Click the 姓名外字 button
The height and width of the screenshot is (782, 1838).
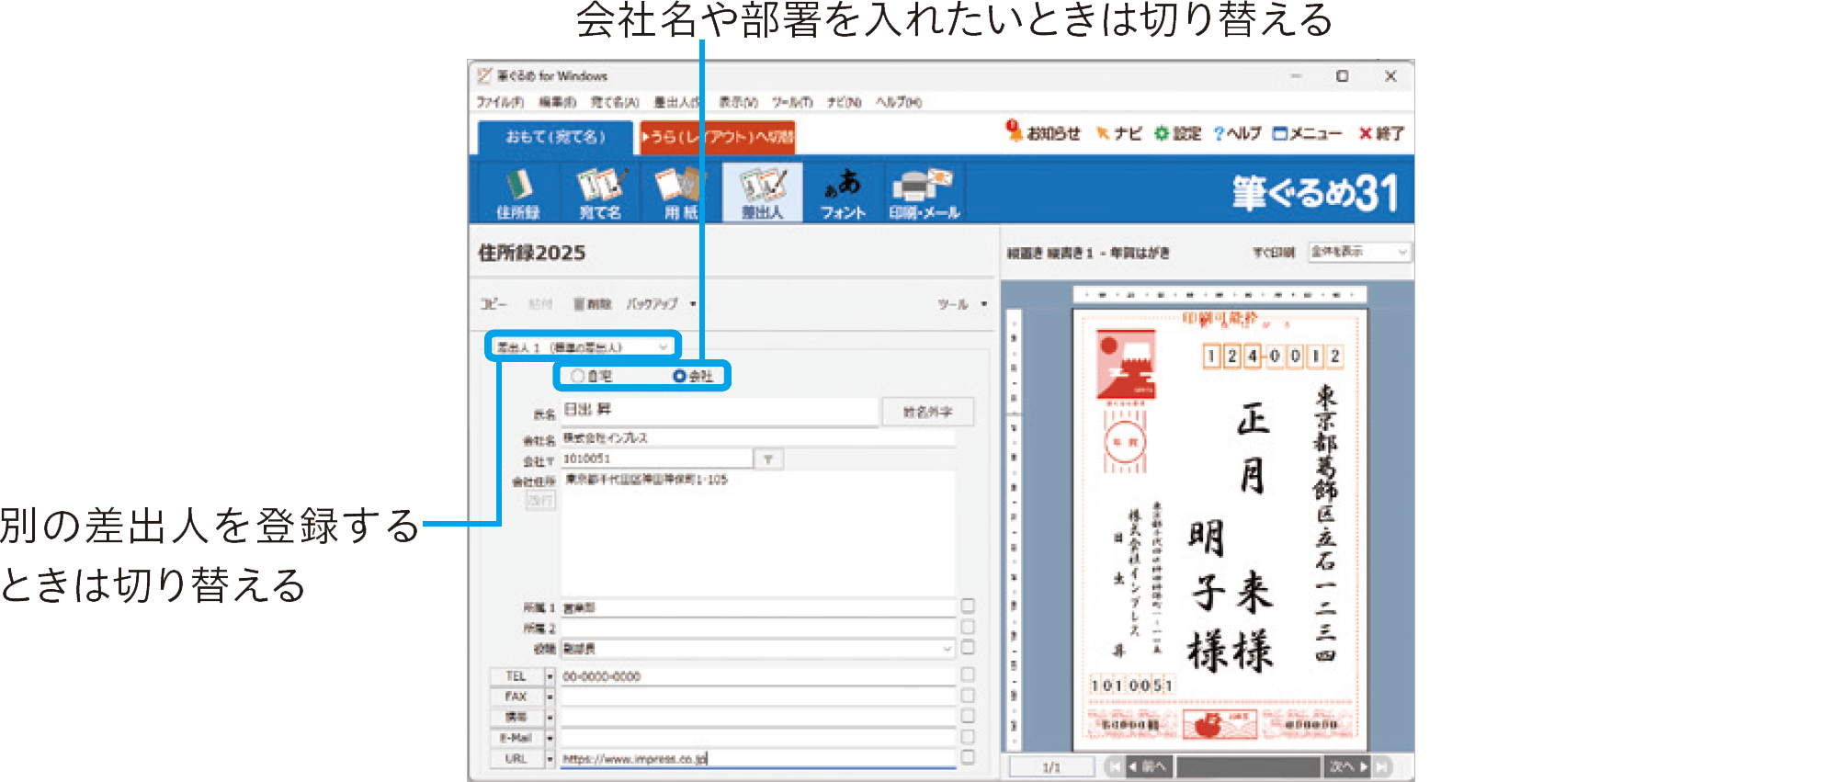click(927, 412)
